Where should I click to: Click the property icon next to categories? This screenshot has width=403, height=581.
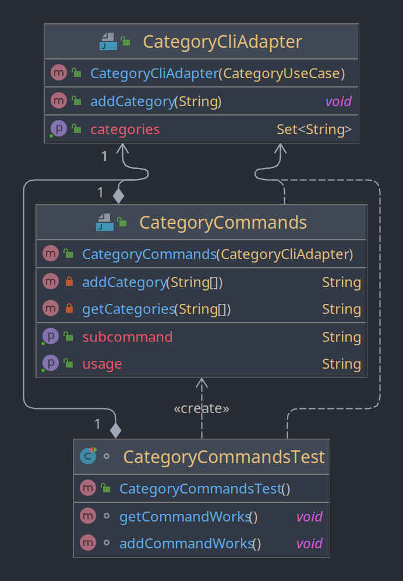tap(58, 129)
